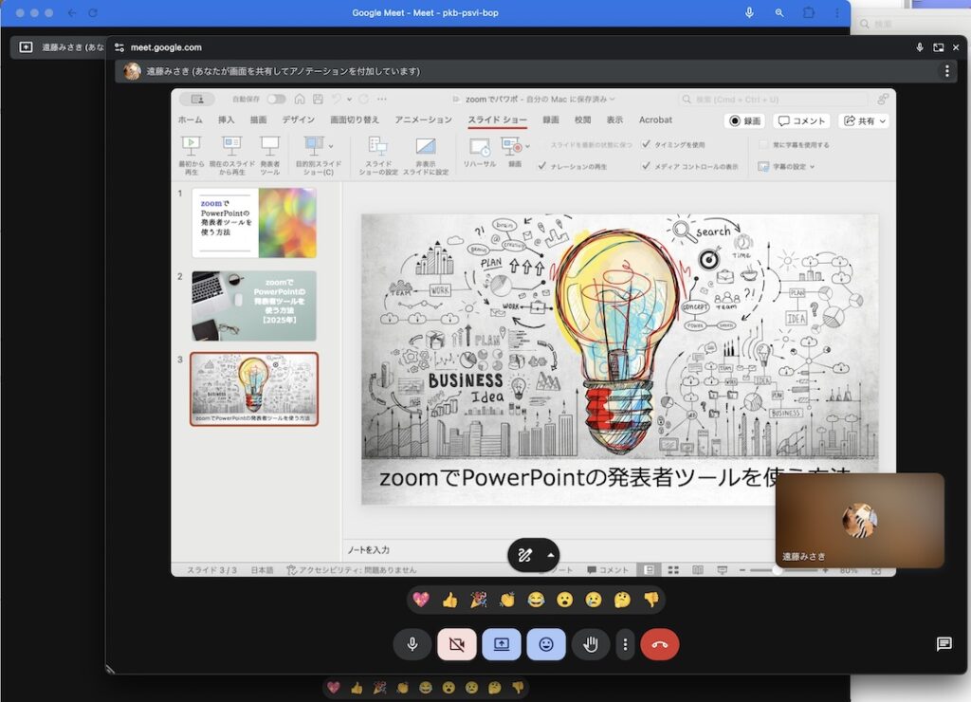Click the record slide show ribbon icon

coord(511,147)
